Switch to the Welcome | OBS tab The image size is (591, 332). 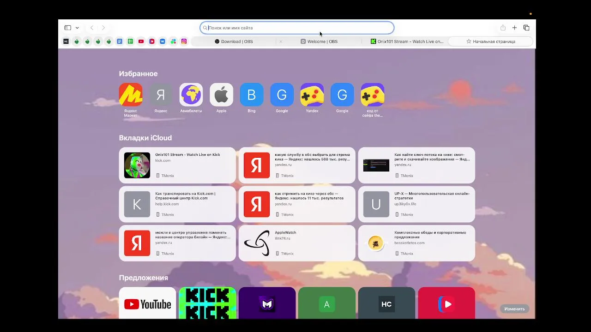319,41
